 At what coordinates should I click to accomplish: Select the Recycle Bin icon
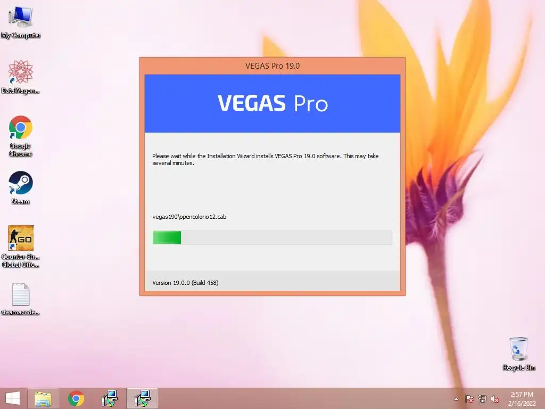(518, 354)
